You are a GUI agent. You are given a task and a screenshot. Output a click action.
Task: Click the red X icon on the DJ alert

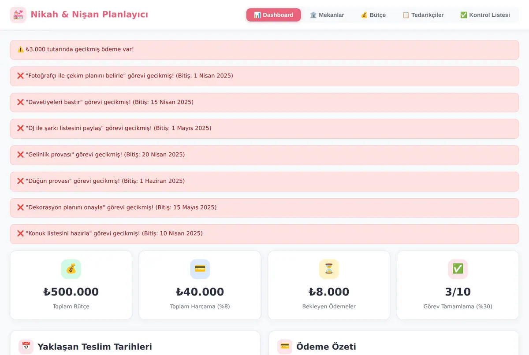point(20,128)
